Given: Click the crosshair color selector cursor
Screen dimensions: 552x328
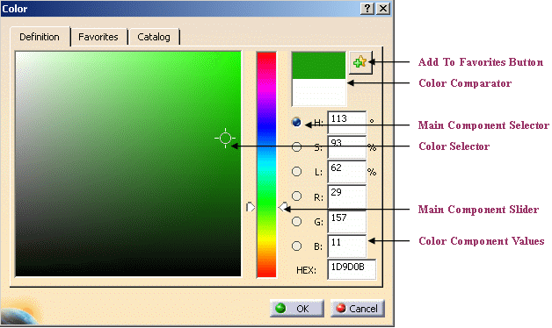Looking at the screenshot, I should click(x=225, y=138).
